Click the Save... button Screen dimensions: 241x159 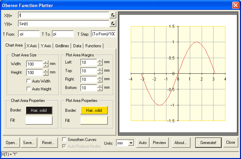click(29, 143)
